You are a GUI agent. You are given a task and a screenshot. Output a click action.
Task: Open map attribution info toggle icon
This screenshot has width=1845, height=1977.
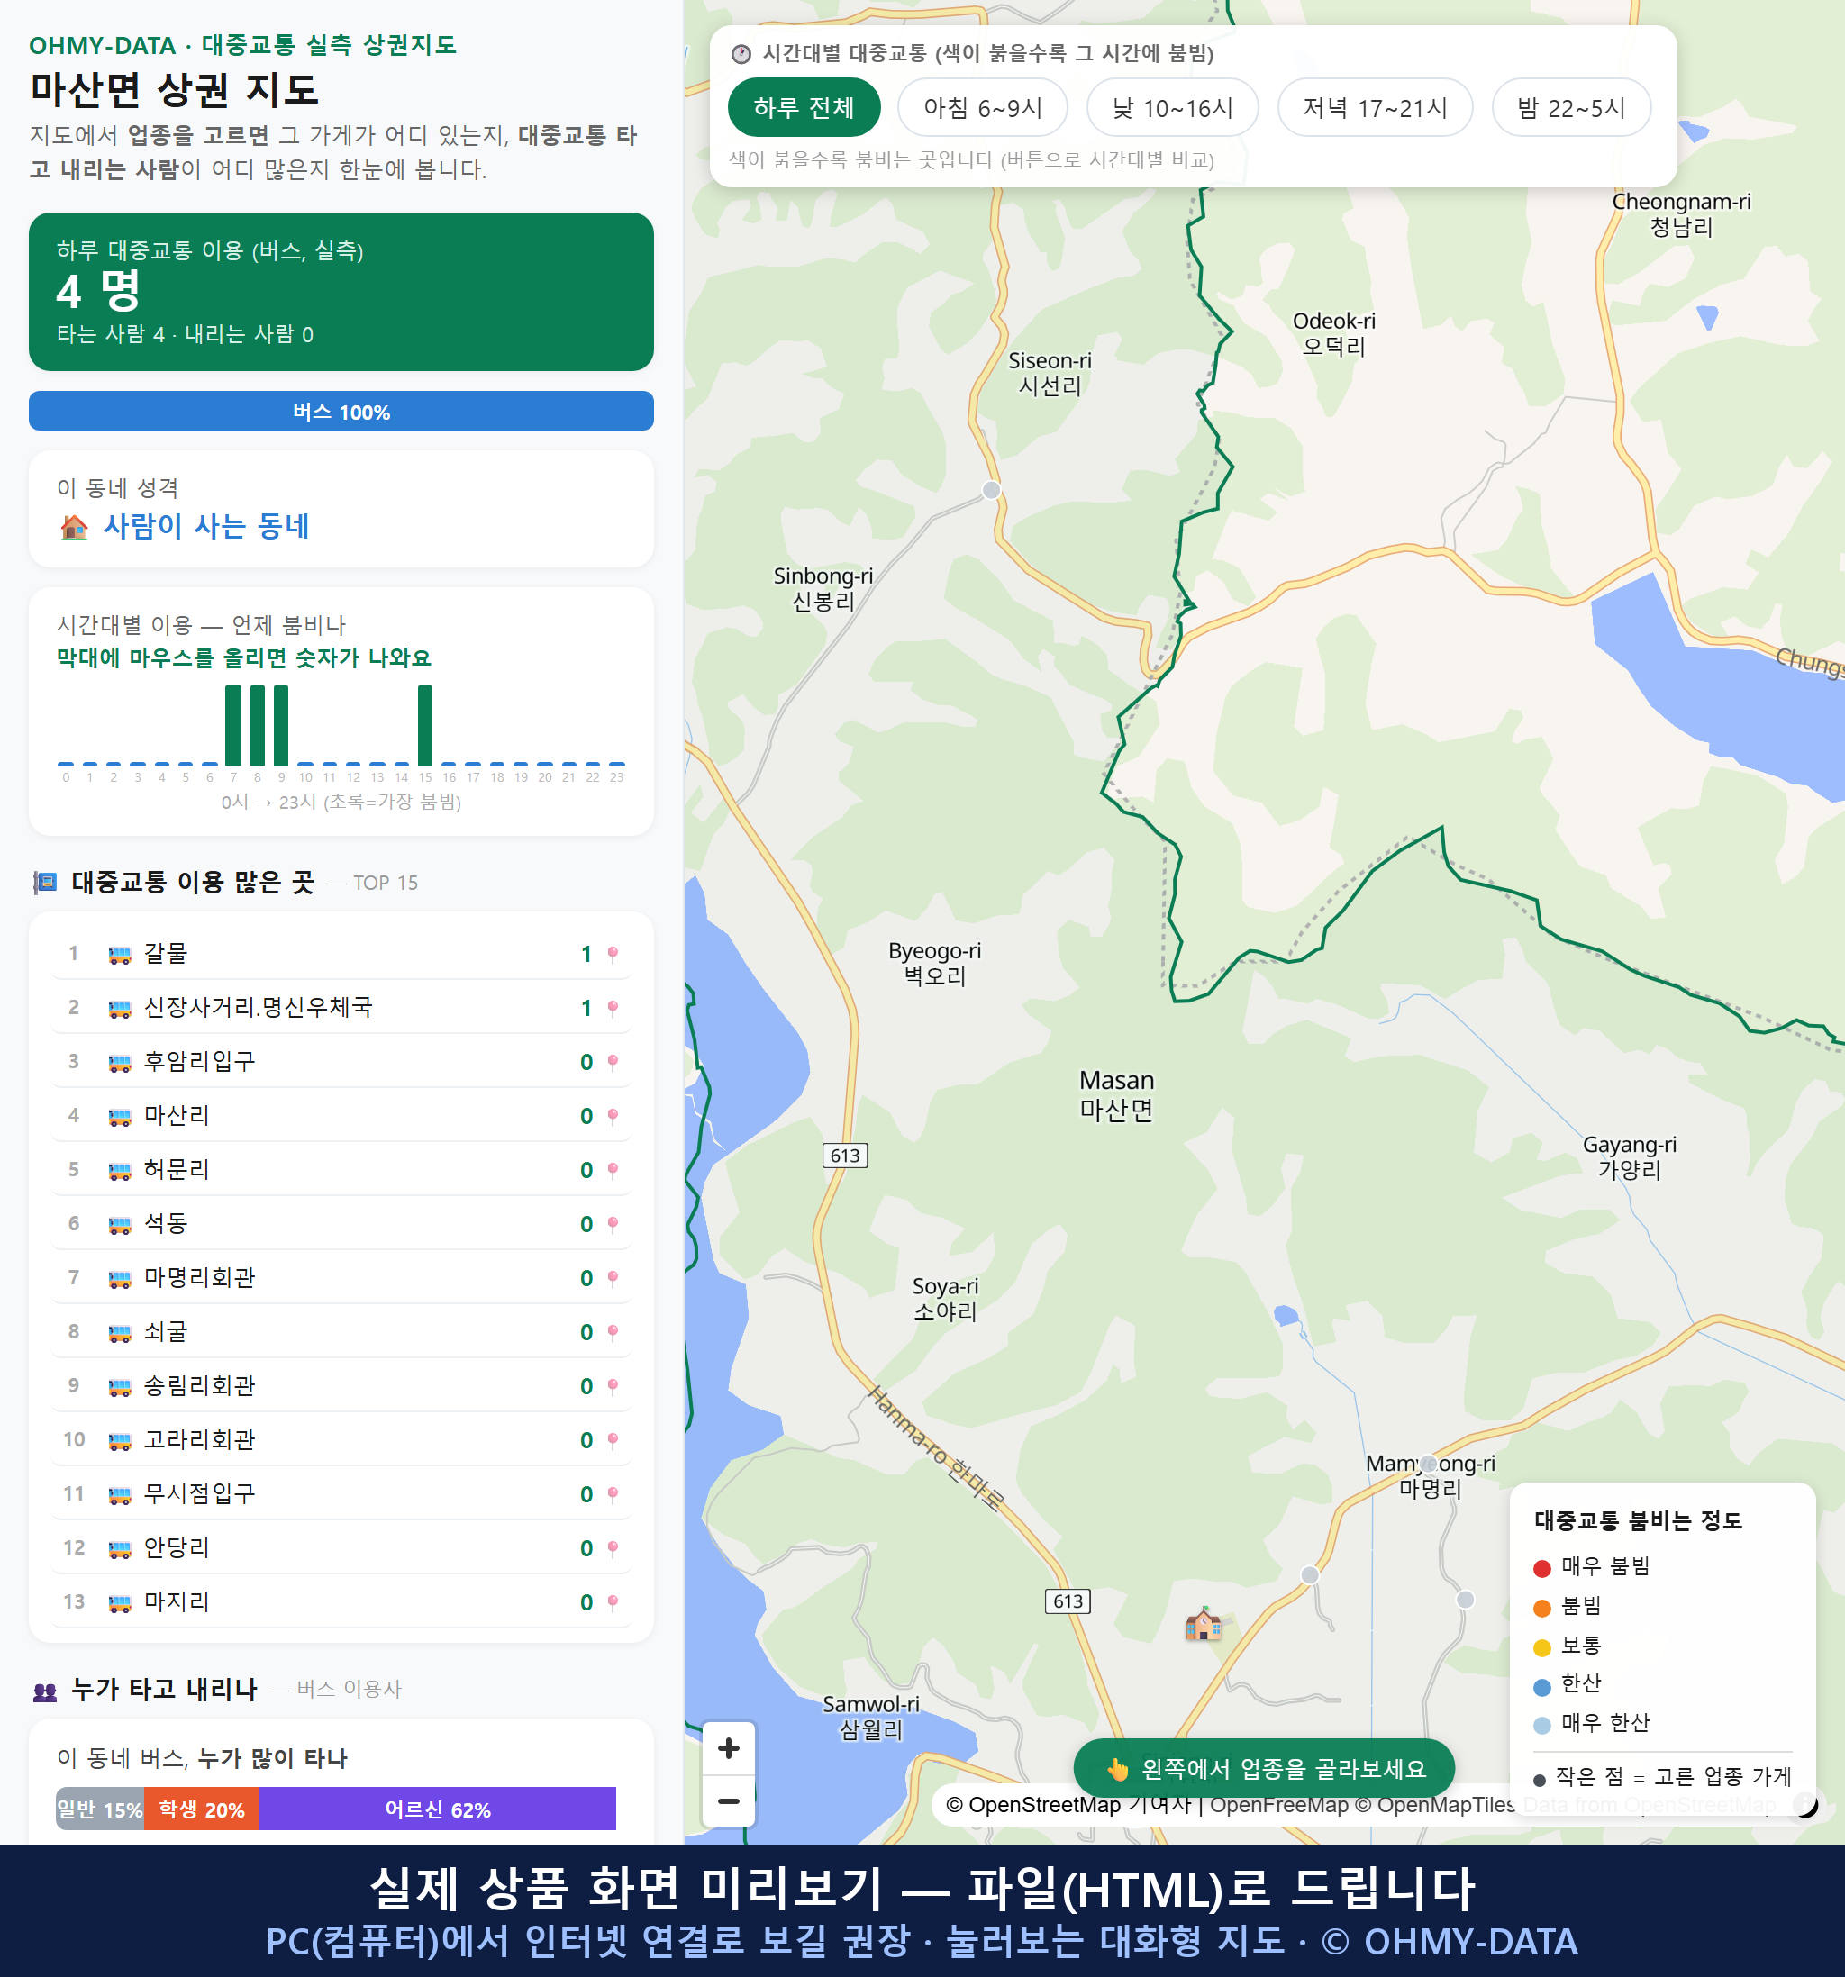tap(1805, 1804)
